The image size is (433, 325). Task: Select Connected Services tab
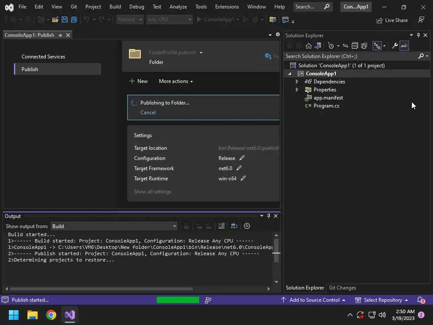(44, 57)
